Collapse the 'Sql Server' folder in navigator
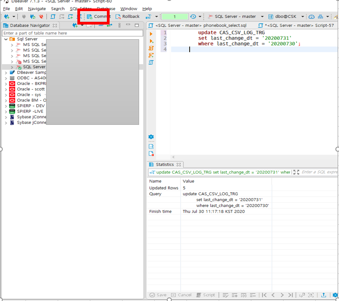Image resolution: width=339 pixels, height=301 pixels. (x=6, y=39)
